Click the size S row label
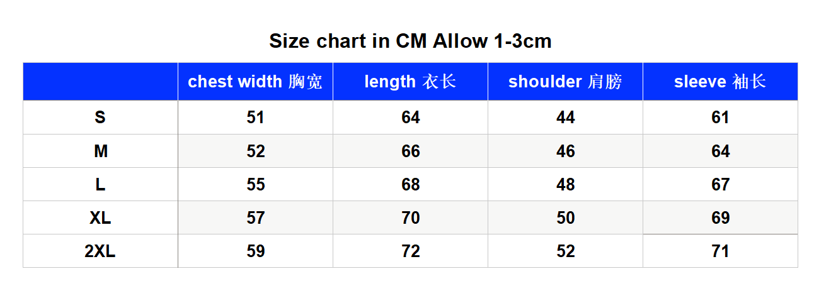Viewport: 831px width, 286px height. (100, 118)
